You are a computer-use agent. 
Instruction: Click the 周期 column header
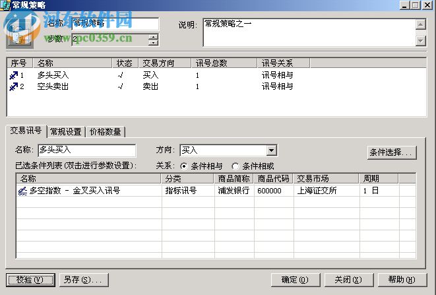pos(379,178)
